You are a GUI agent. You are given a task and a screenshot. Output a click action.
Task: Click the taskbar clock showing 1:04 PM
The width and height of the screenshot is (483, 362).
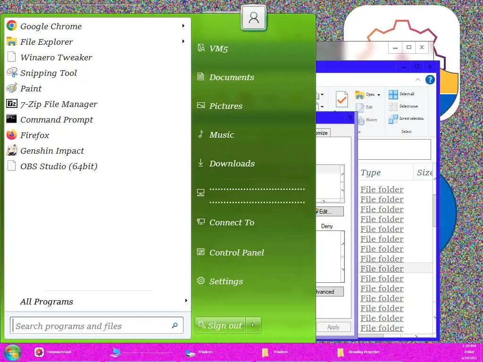point(469,352)
